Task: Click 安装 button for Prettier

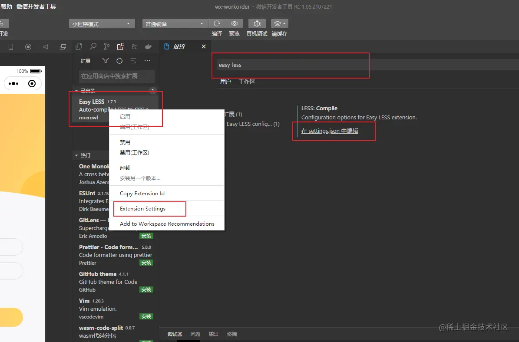Action: coord(146,263)
